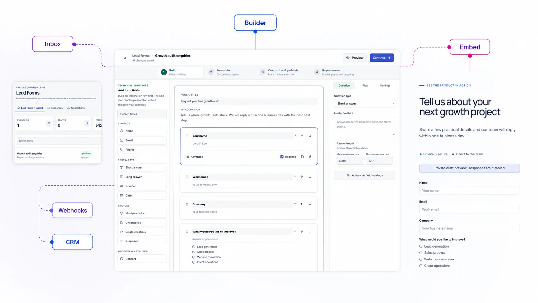Click the Company input in embed preview
This screenshot has height=303, width=538.
[x=469, y=228]
